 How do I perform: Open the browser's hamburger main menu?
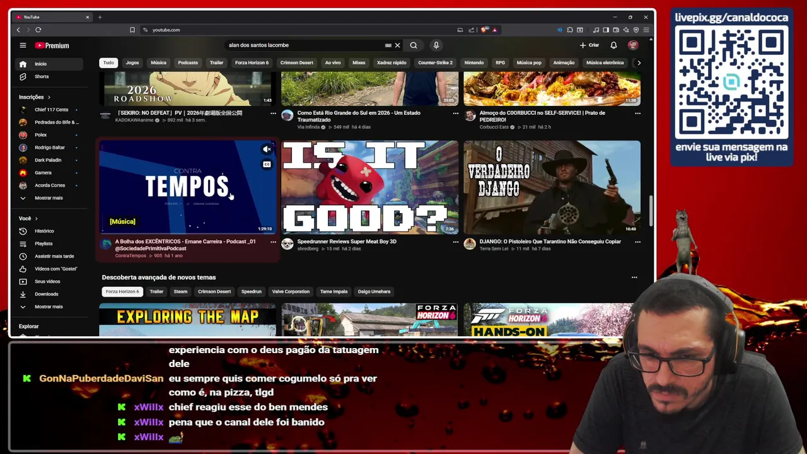(x=646, y=30)
